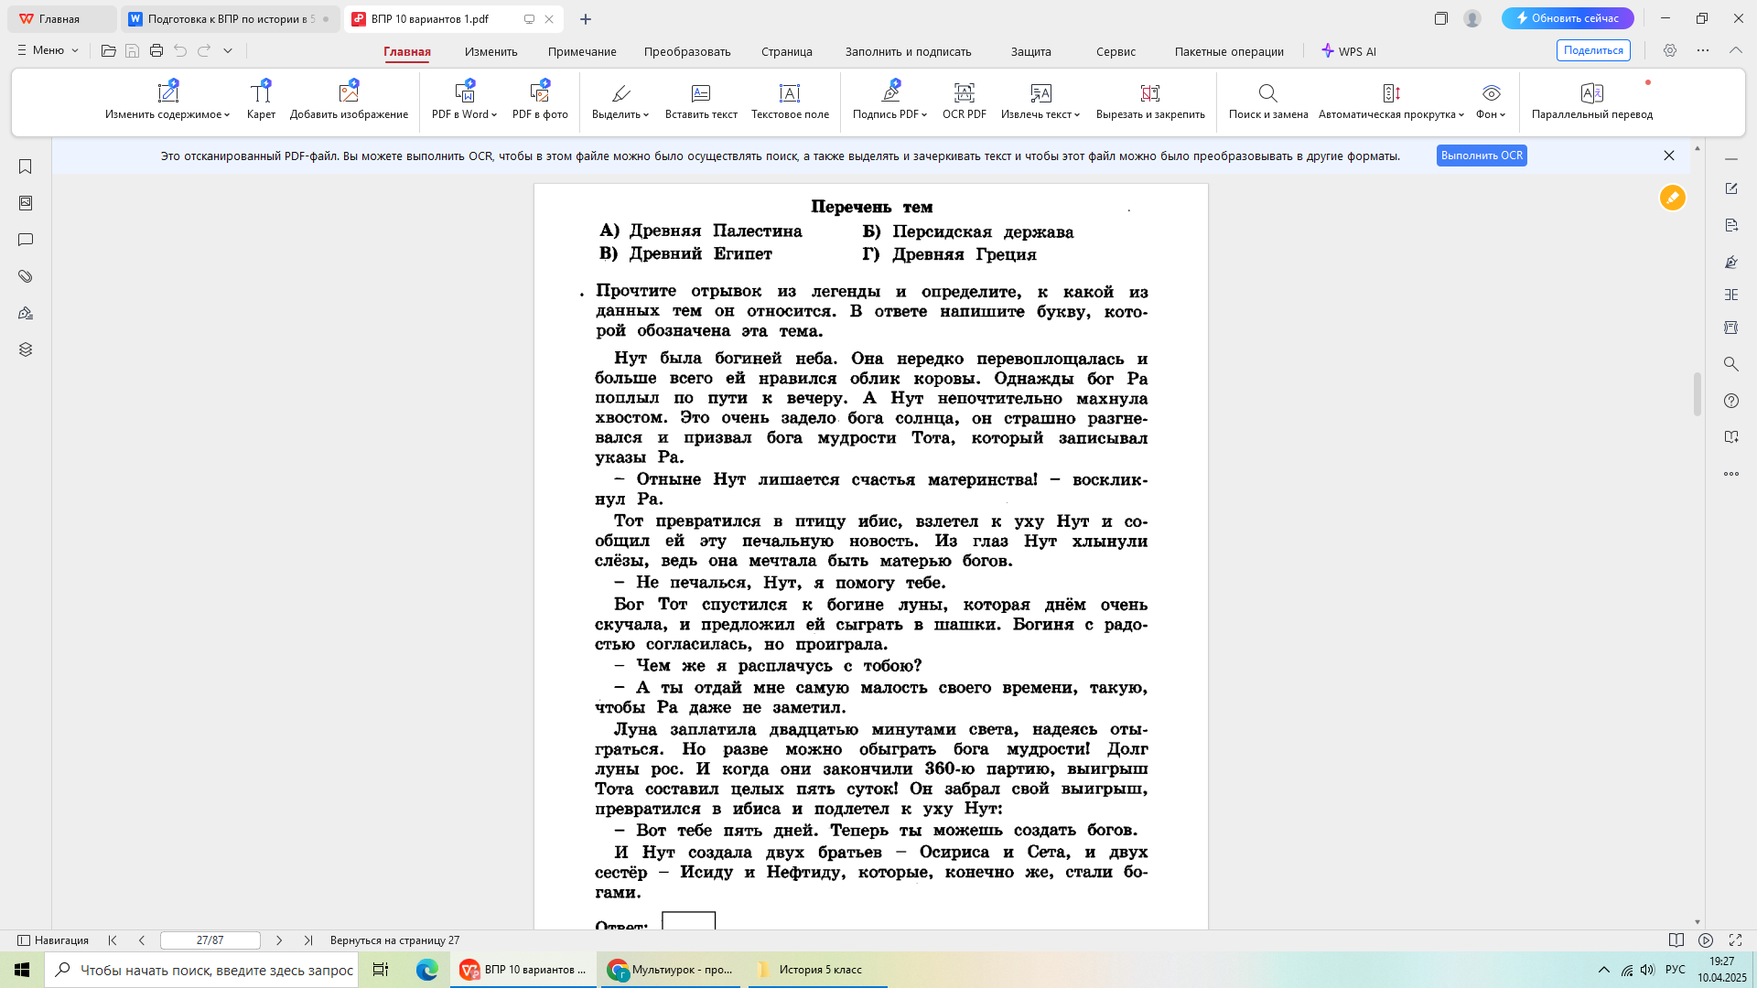Click Windows taskbar search box
The height and width of the screenshot is (988, 1757).
pyautogui.click(x=201, y=970)
